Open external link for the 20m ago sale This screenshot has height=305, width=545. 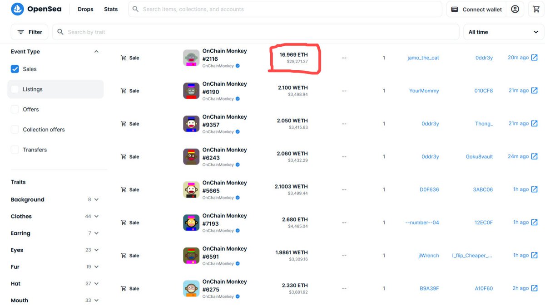point(535,58)
